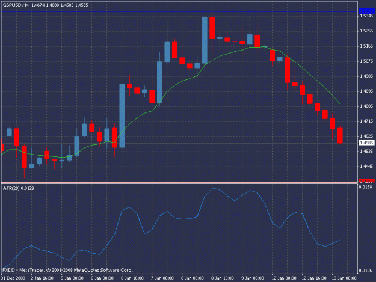Select the red horizontal line price tag

(x=366, y=180)
